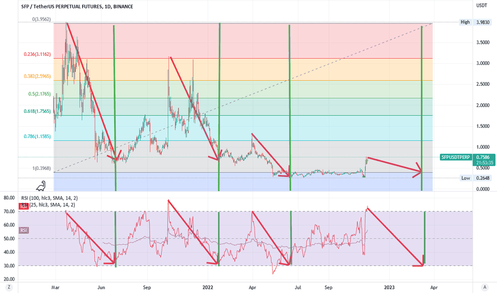Click the red RSI tag on the indicator pane
The image size is (497, 293).
tap(24, 207)
